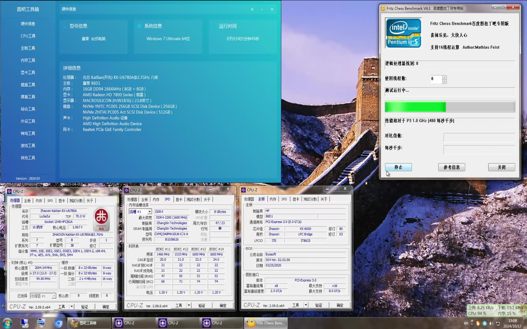Open 测试分数 tab in the 处理器-tab CPU-Z window
Image resolution: width=527 pixels, height=329 pixels.
(76, 201)
